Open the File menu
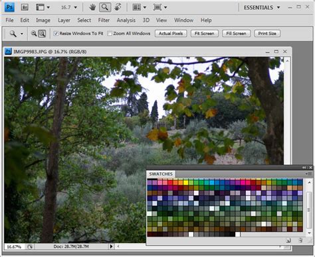Image resolution: width=315 pixels, height=257 pixels. click(x=9, y=21)
